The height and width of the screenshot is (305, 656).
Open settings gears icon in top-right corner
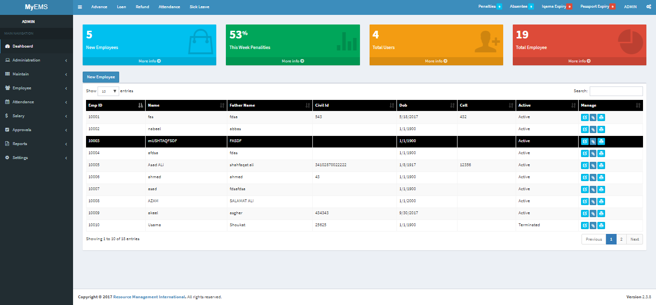pos(648,7)
